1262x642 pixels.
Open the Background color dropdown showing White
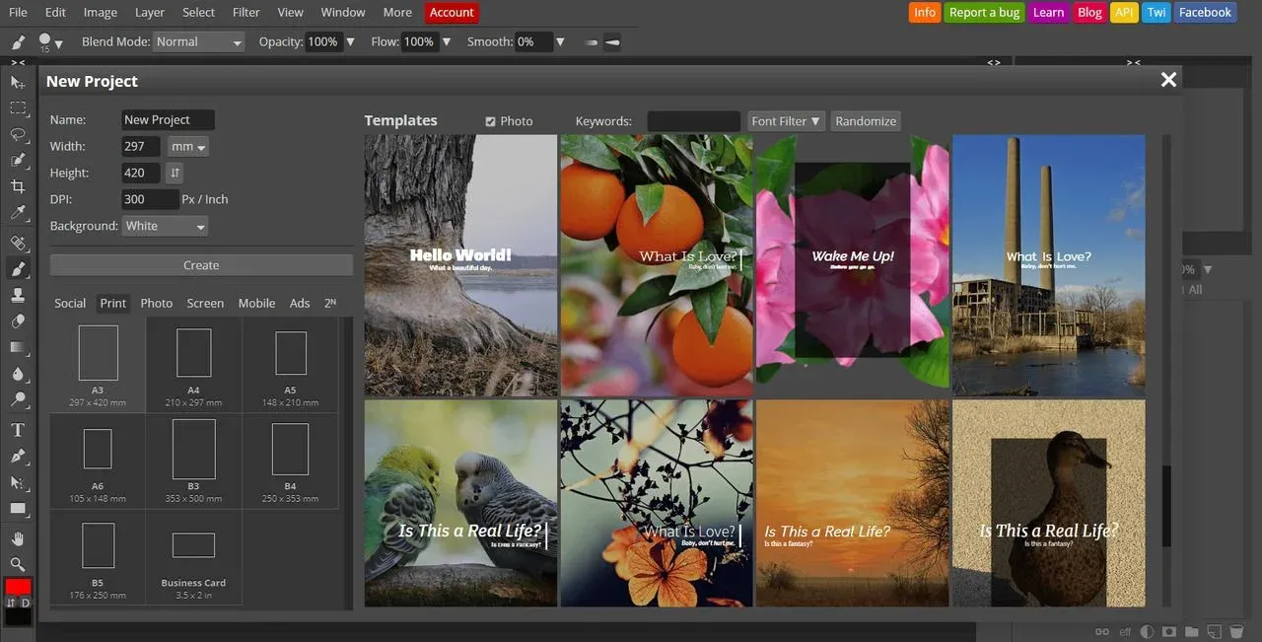point(165,226)
